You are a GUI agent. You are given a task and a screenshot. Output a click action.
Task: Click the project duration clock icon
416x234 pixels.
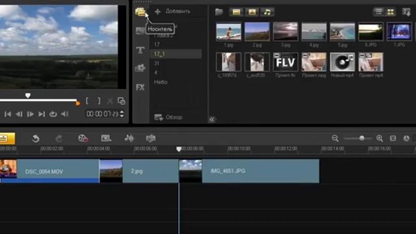(x=406, y=138)
